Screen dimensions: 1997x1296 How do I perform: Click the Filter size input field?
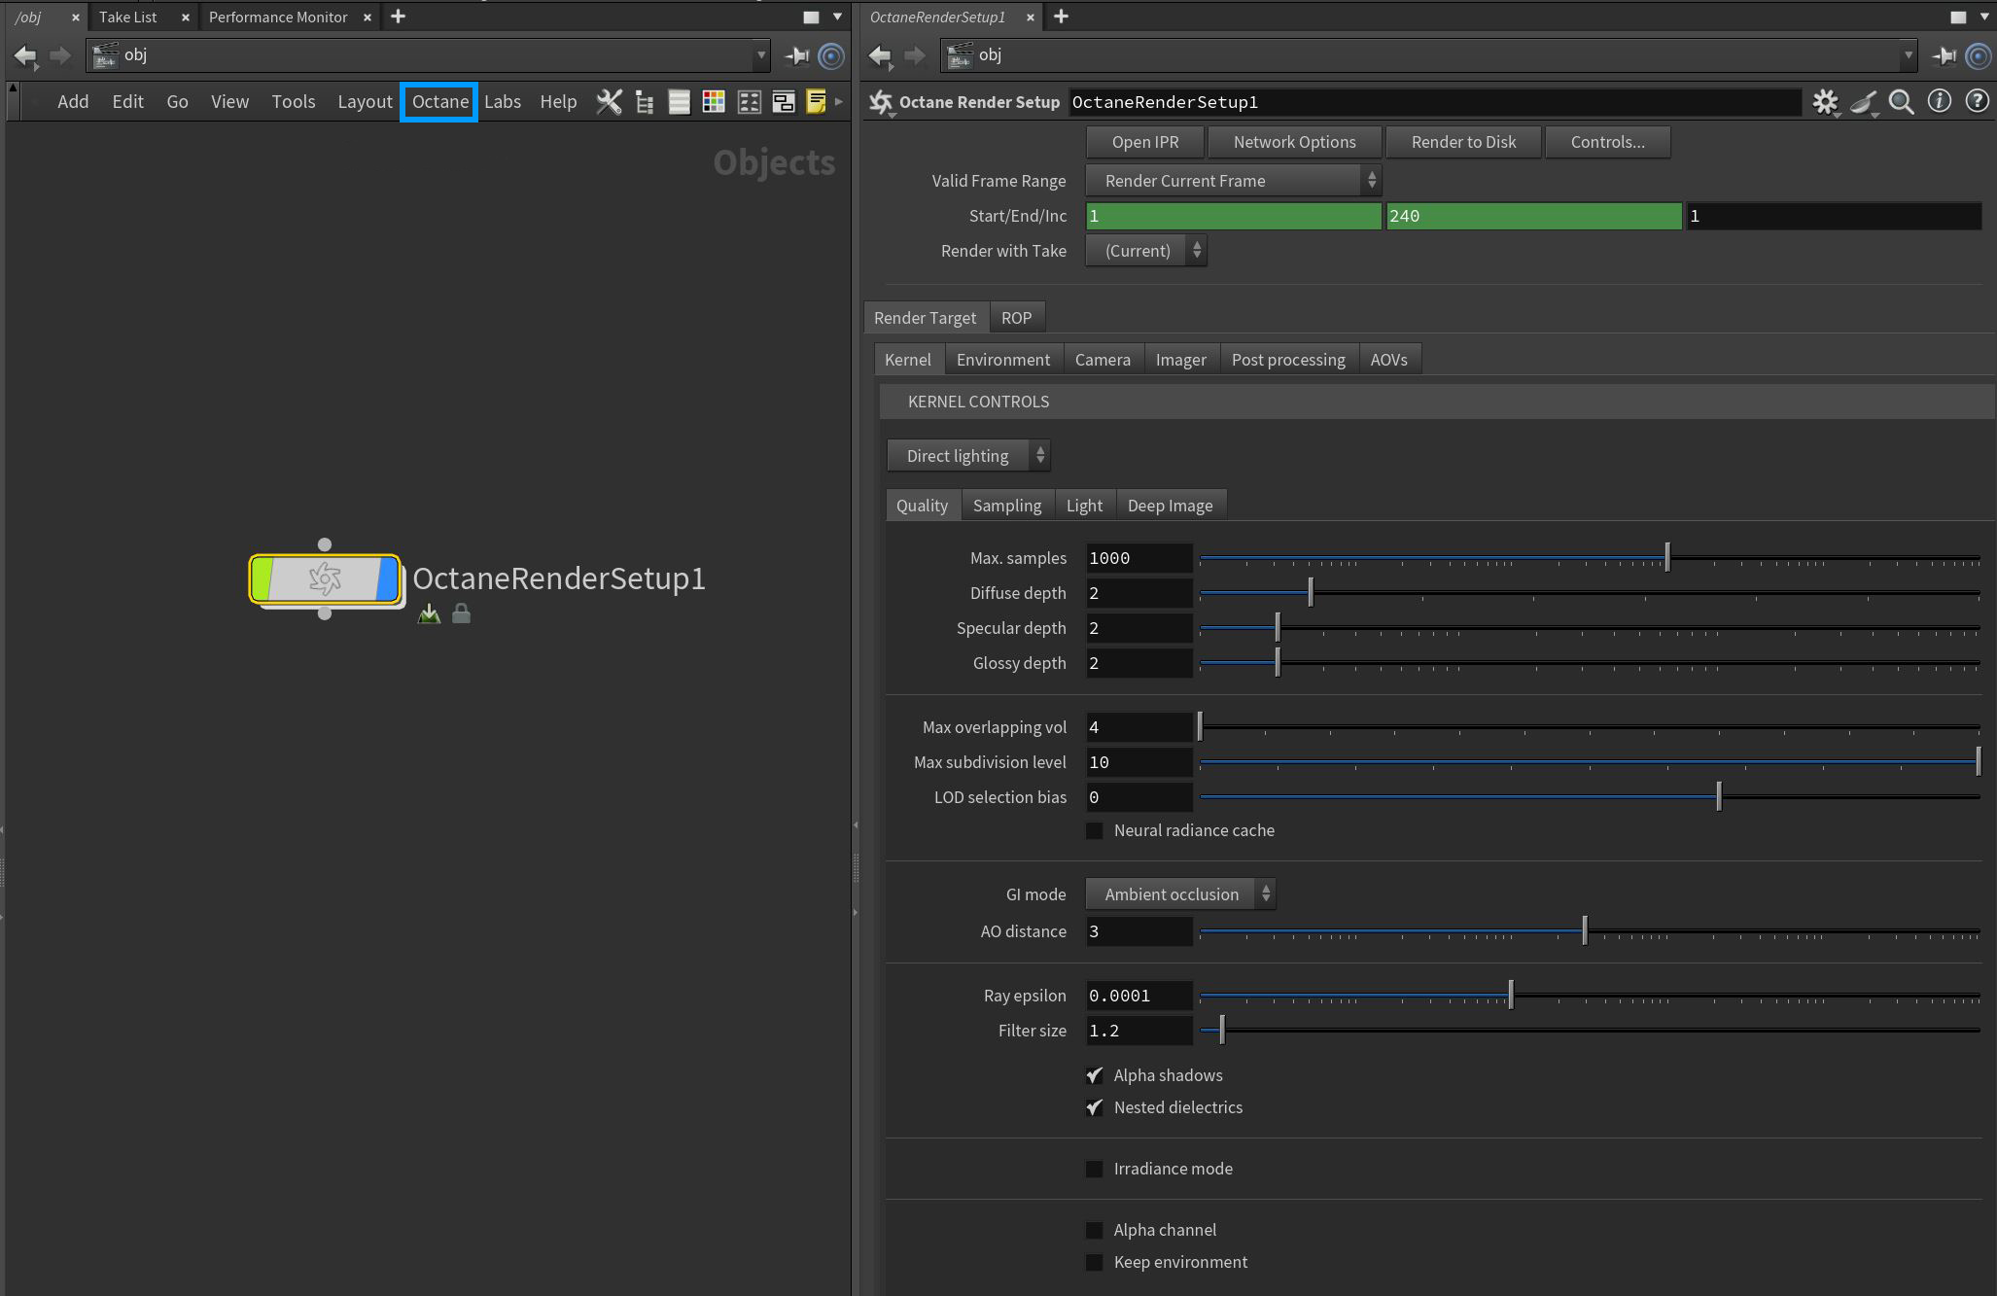pos(1138,1031)
